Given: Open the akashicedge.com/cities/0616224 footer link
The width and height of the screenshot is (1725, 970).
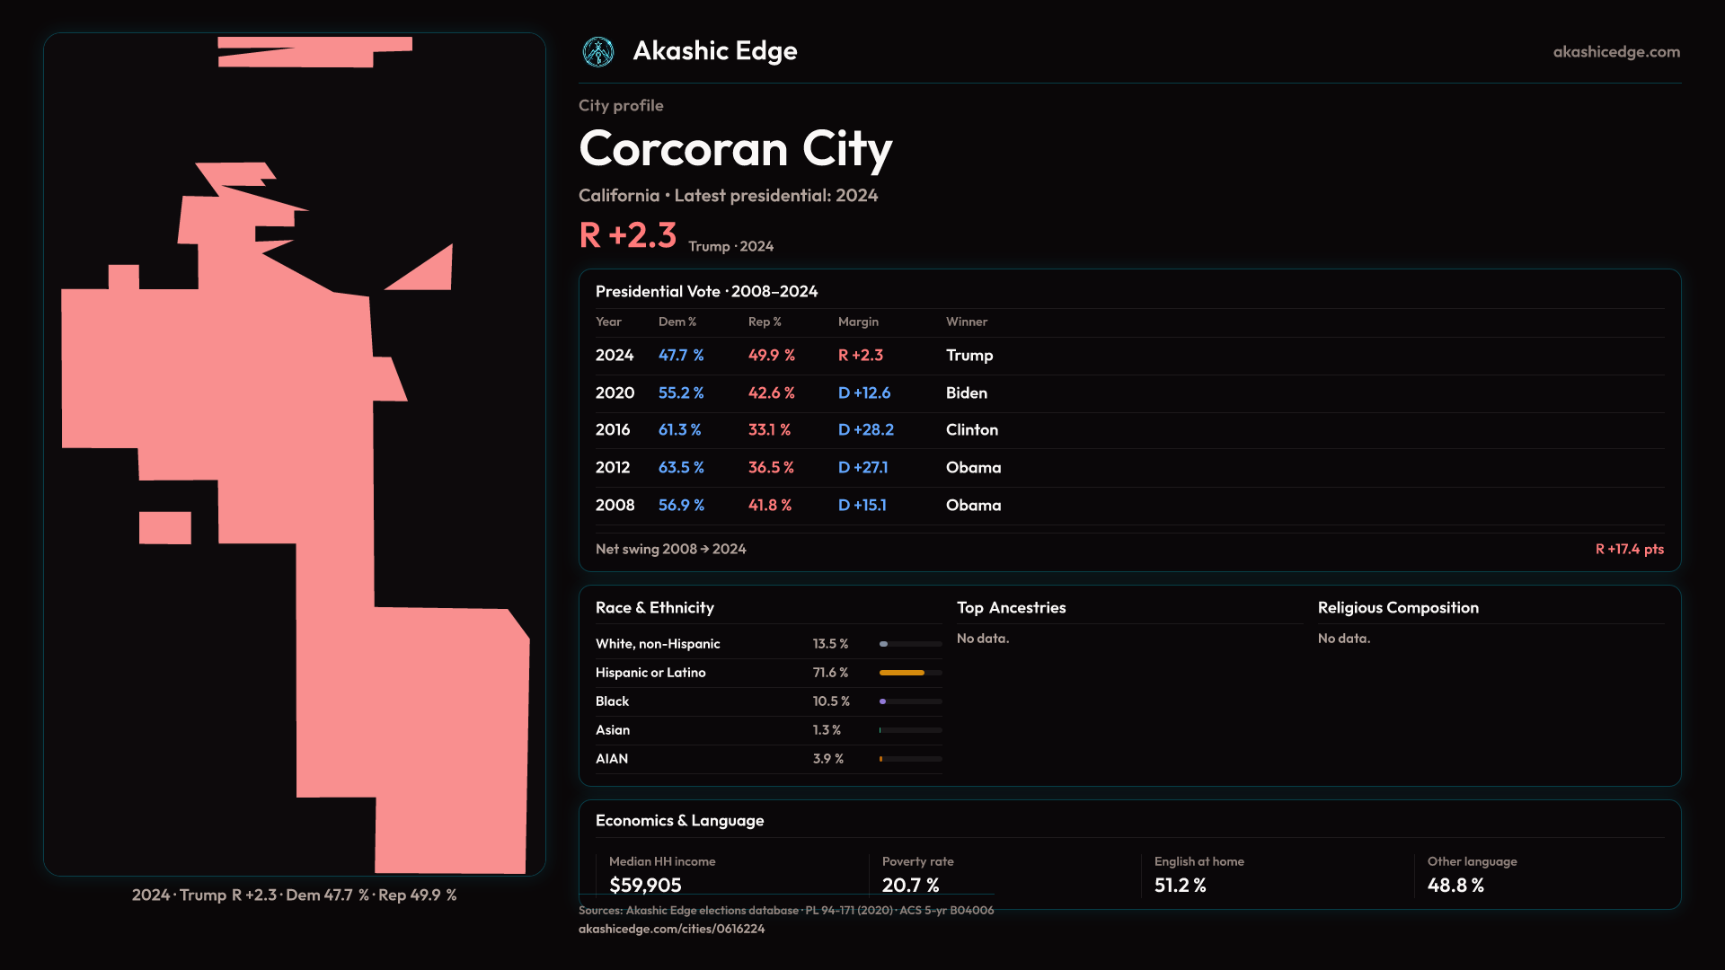Looking at the screenshot, I should point(671,929).
